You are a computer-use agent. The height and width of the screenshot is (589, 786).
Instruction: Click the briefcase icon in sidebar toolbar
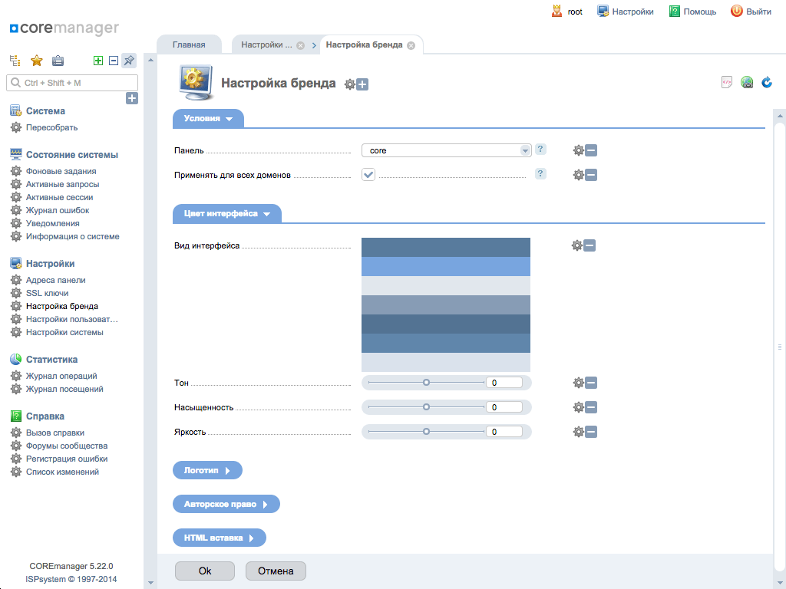pyautogui.click(x=58, y=61)
